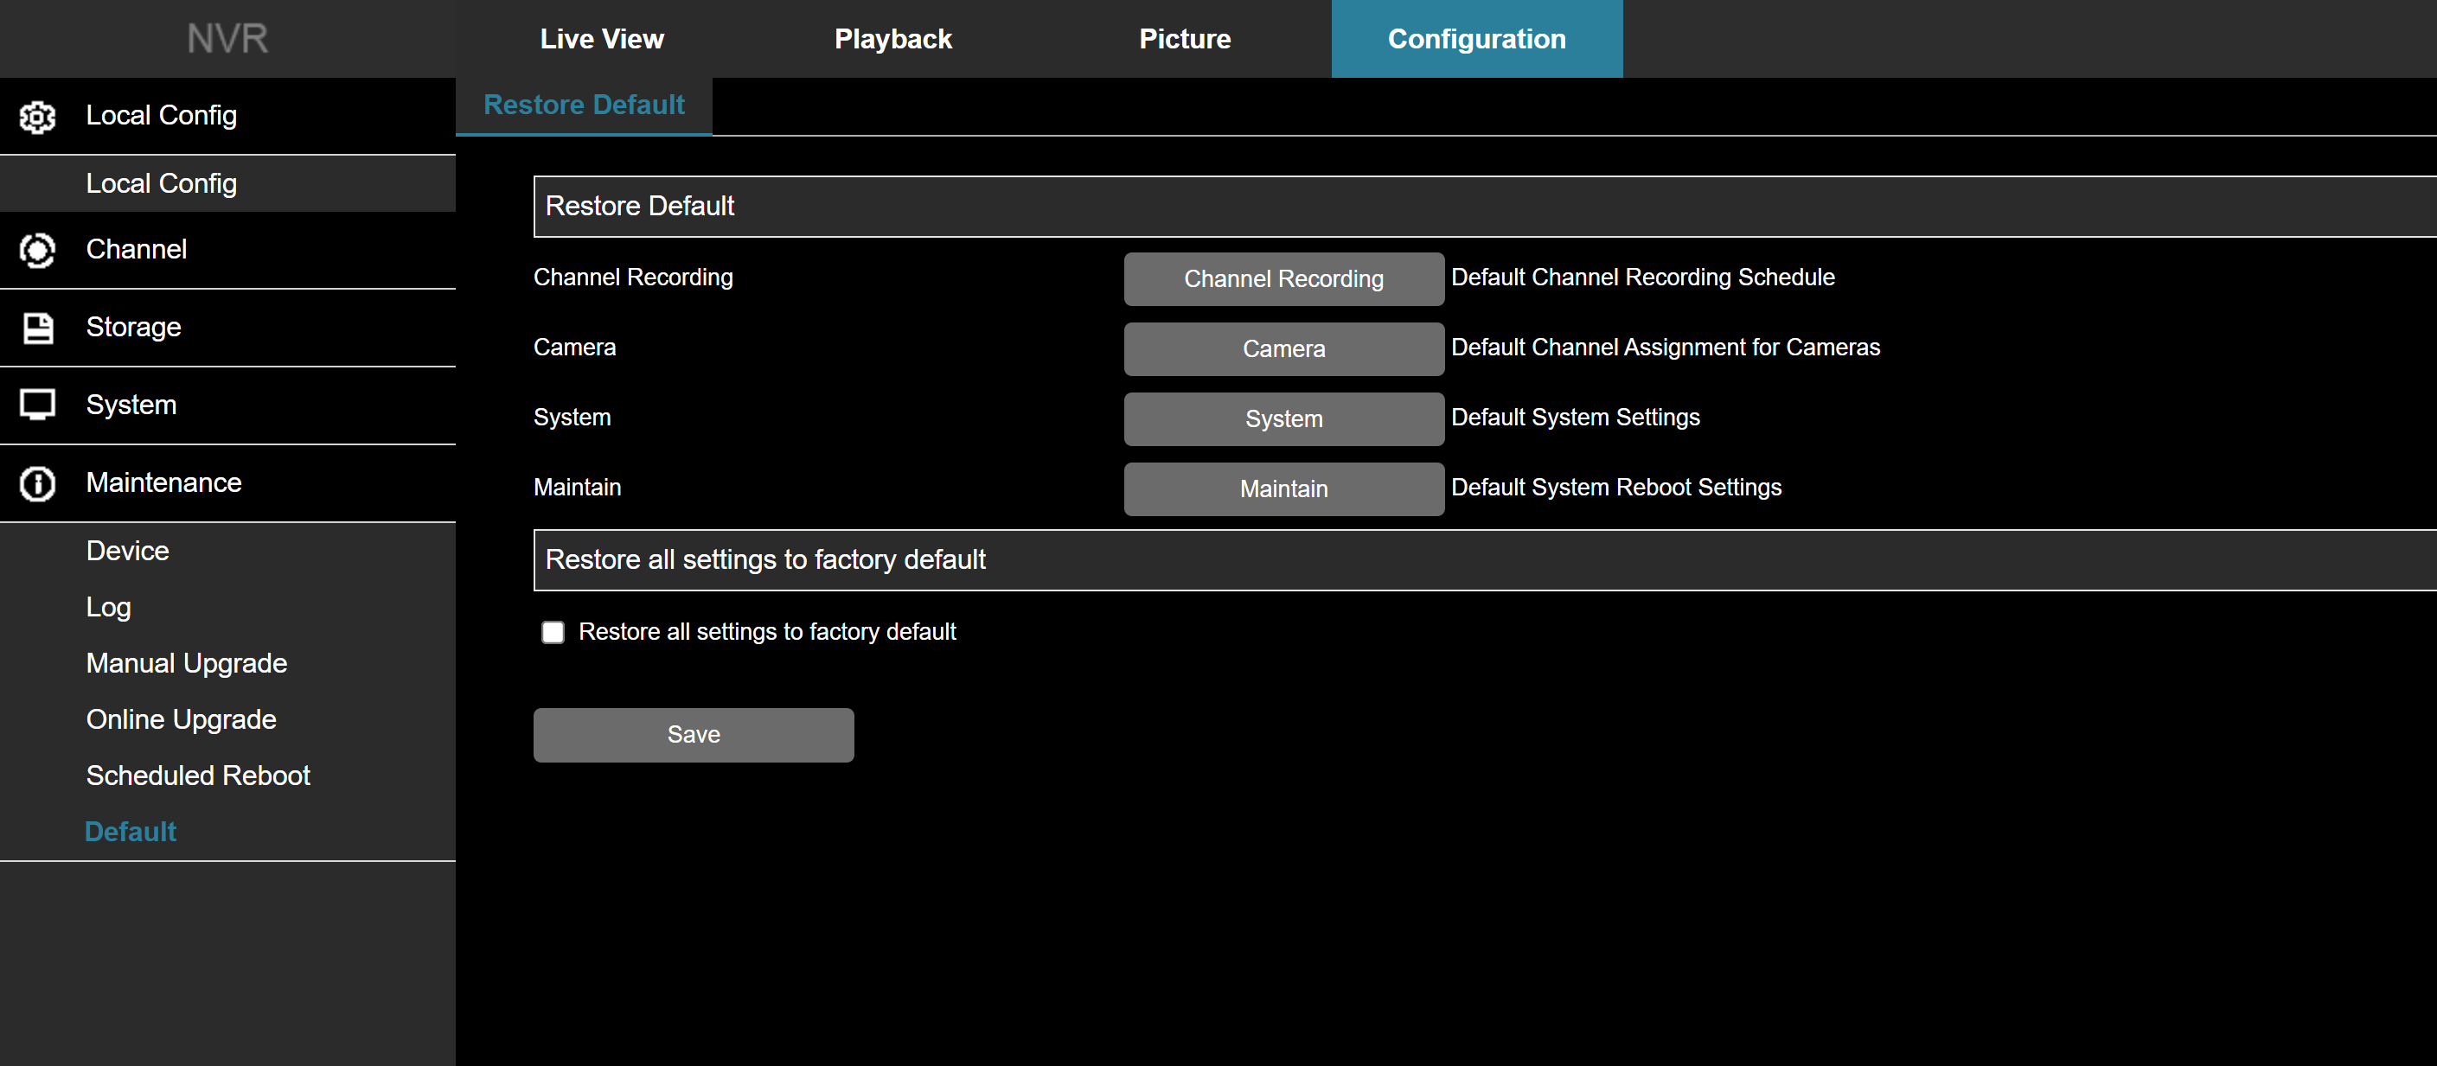Click the Storage disk icon
Viewport: 2437px width, 1066px height.
coord(38,329)
